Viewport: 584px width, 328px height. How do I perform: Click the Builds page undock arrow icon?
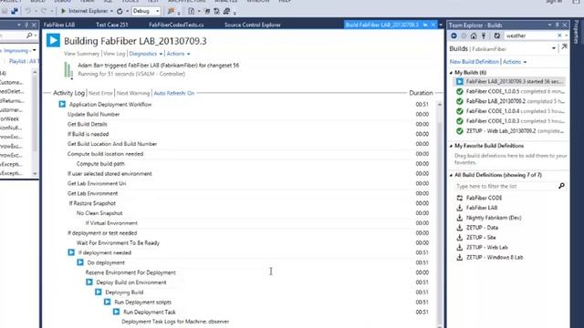564,46
